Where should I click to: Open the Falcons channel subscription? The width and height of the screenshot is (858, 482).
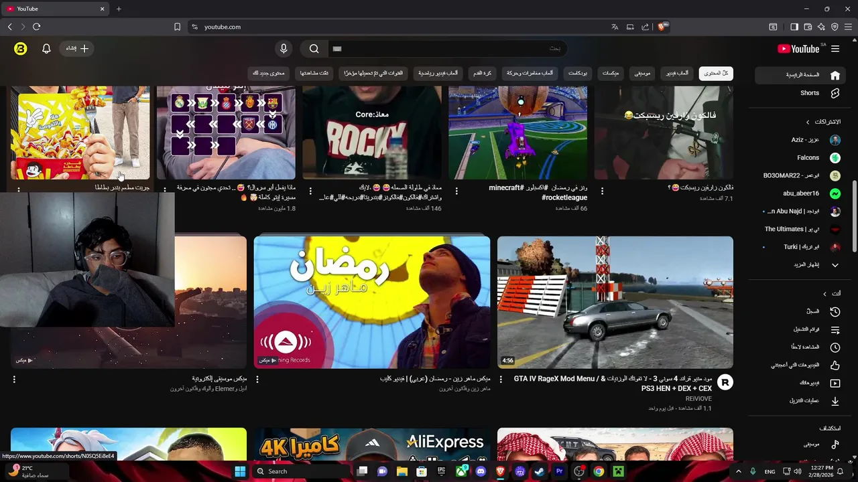click(802, 158)
